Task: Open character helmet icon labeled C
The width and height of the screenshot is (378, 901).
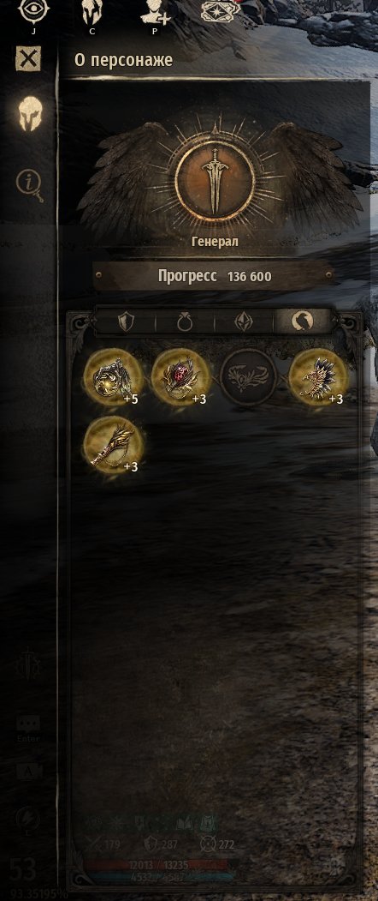Action: (x=92, y=12)
